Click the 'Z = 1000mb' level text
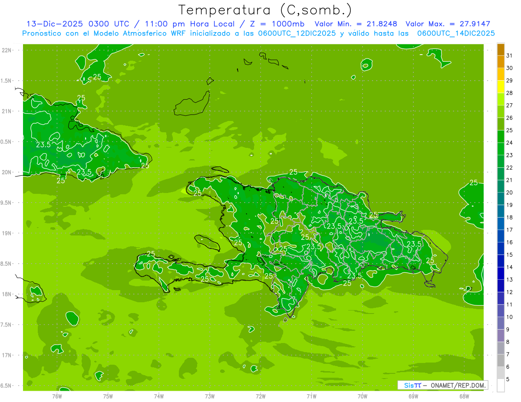Screen dimensions: 521x402 click(277, 24)
